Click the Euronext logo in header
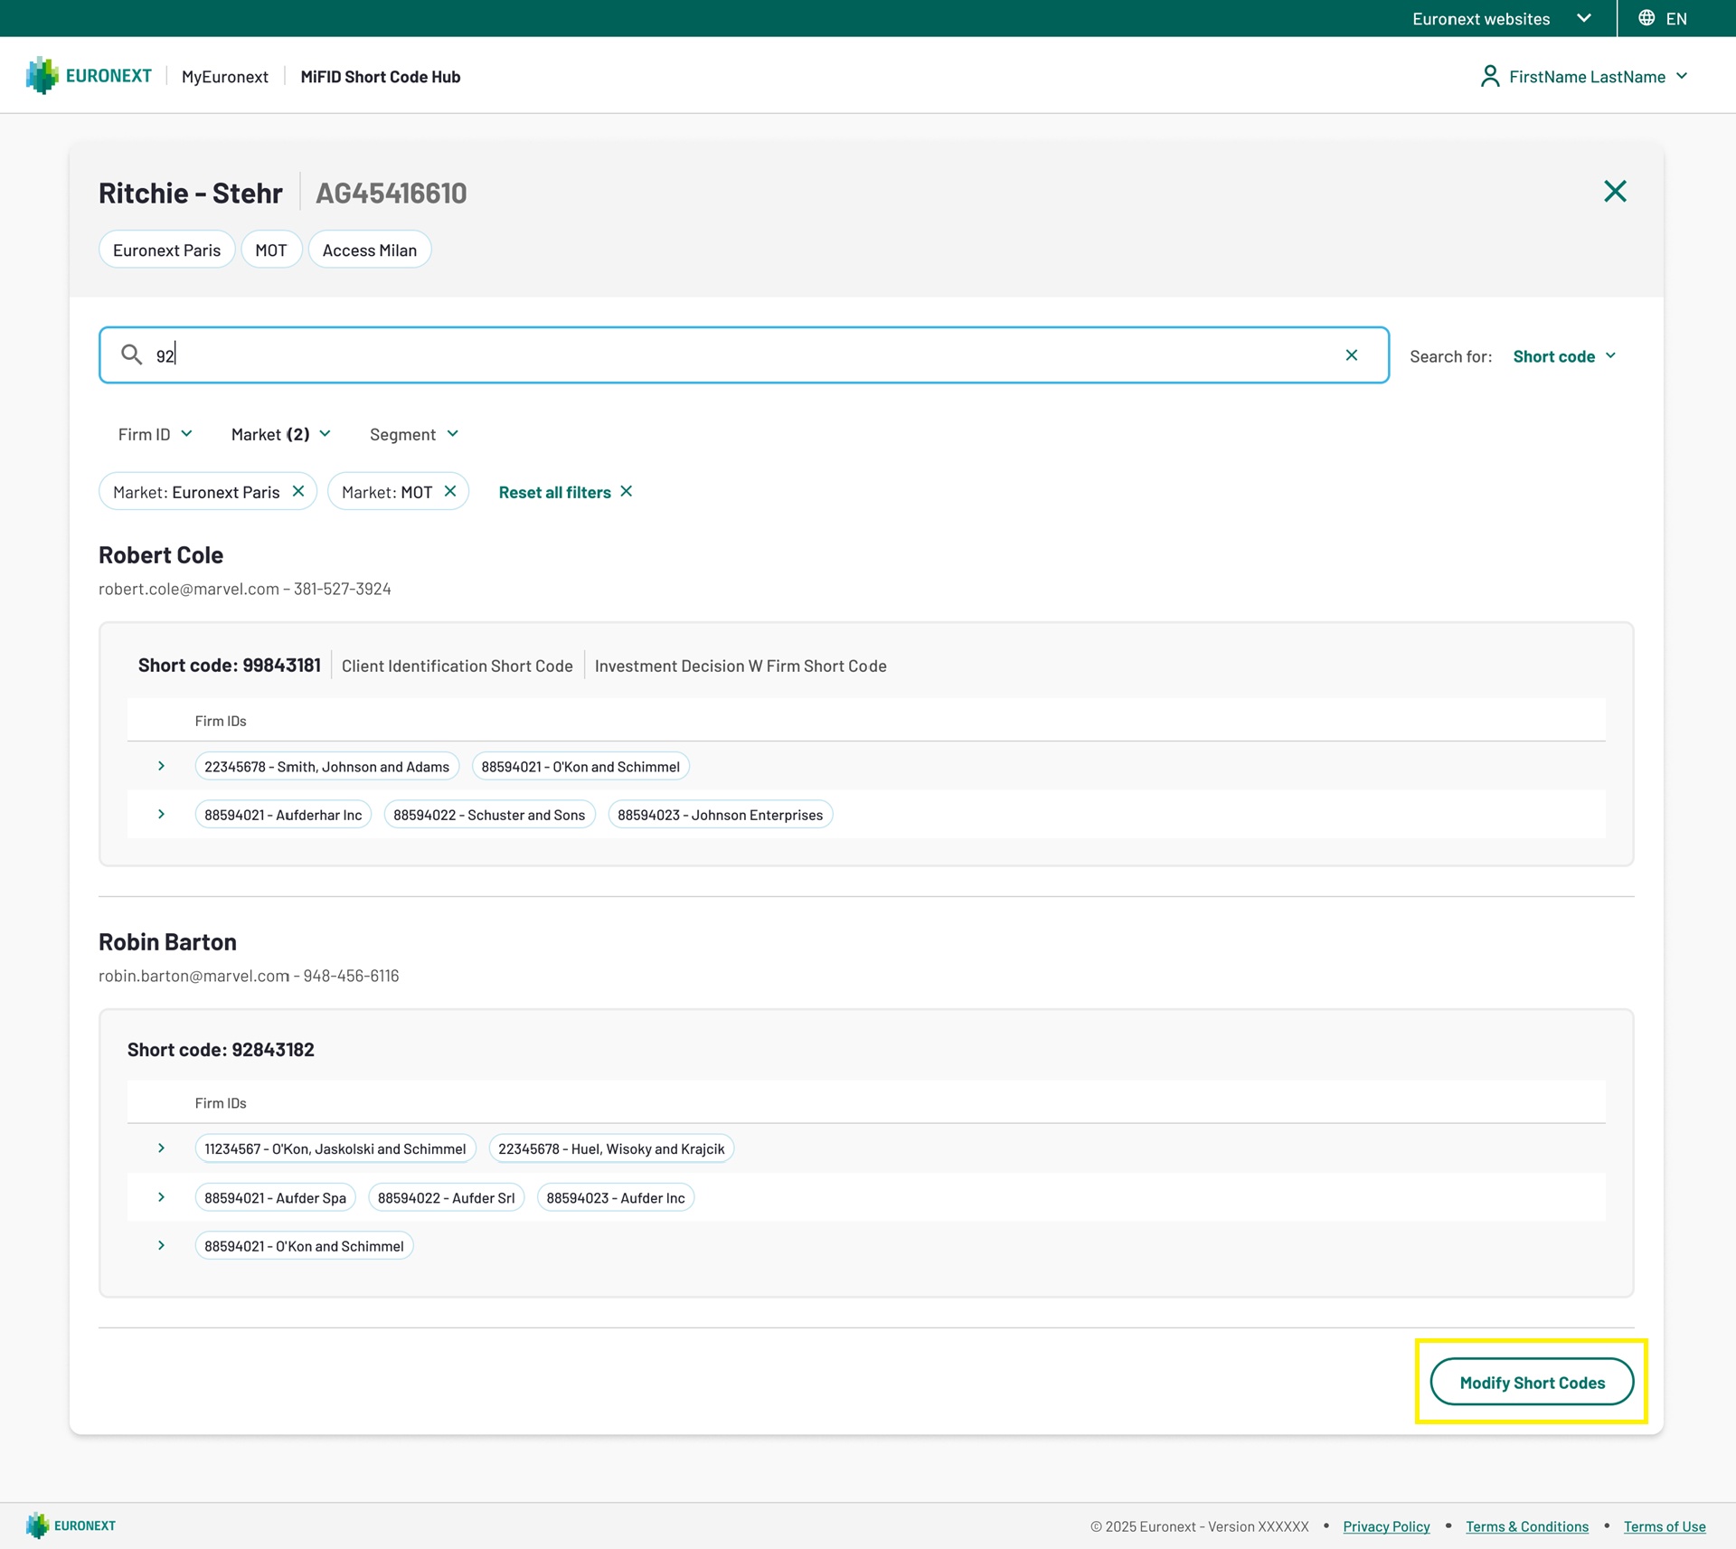Viewport: 1736px width, 1549px height. tap(89, 76)
